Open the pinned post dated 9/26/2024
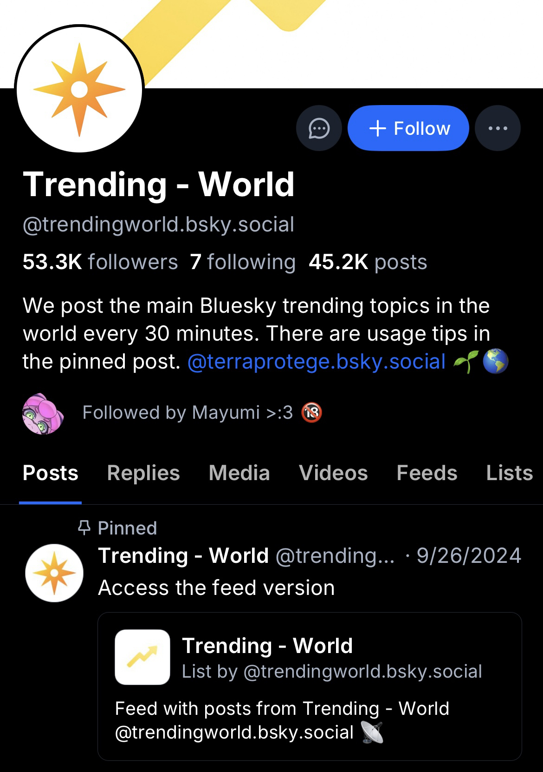The height and width of the screenshot is (772, 543). coord(469,556)
